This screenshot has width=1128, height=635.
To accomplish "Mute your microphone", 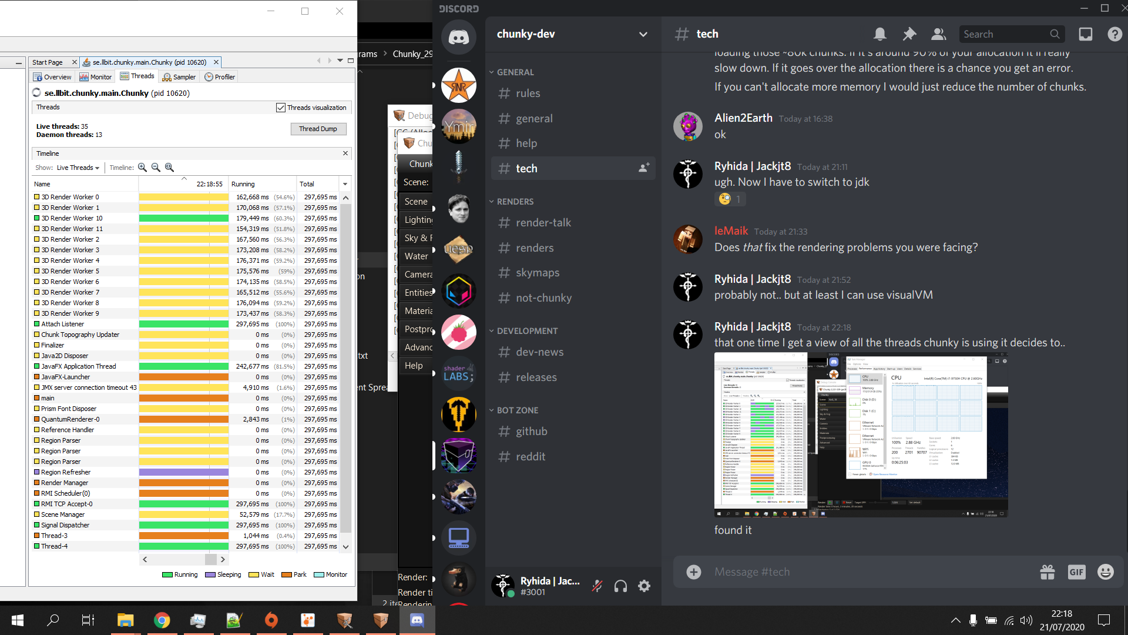I will (x=597, y=586).
